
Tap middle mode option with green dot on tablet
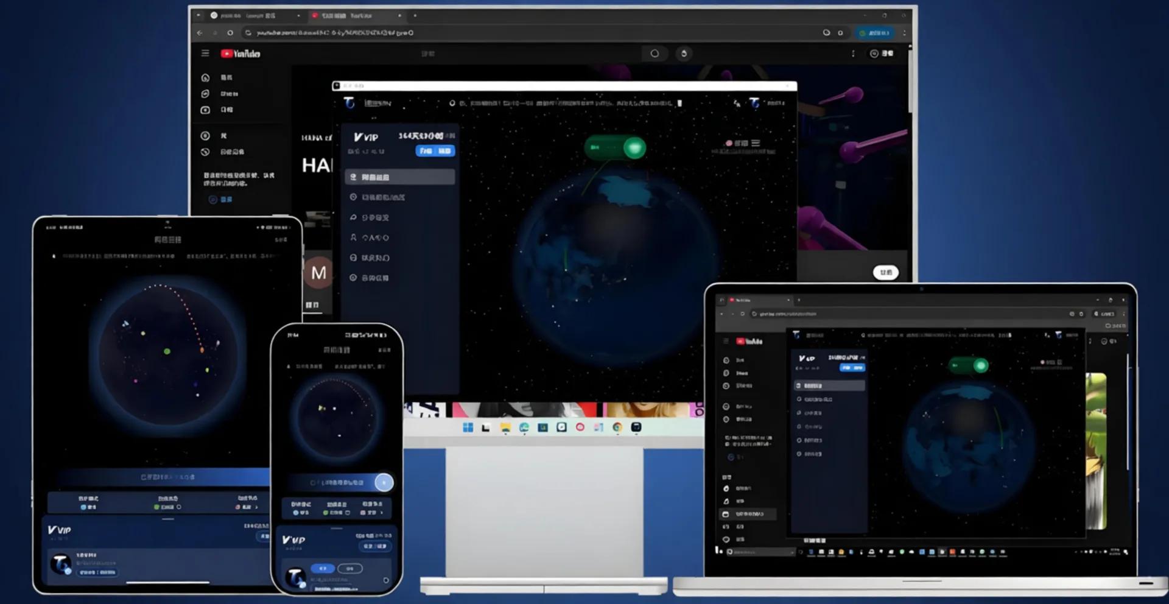[x=167, y=502]
